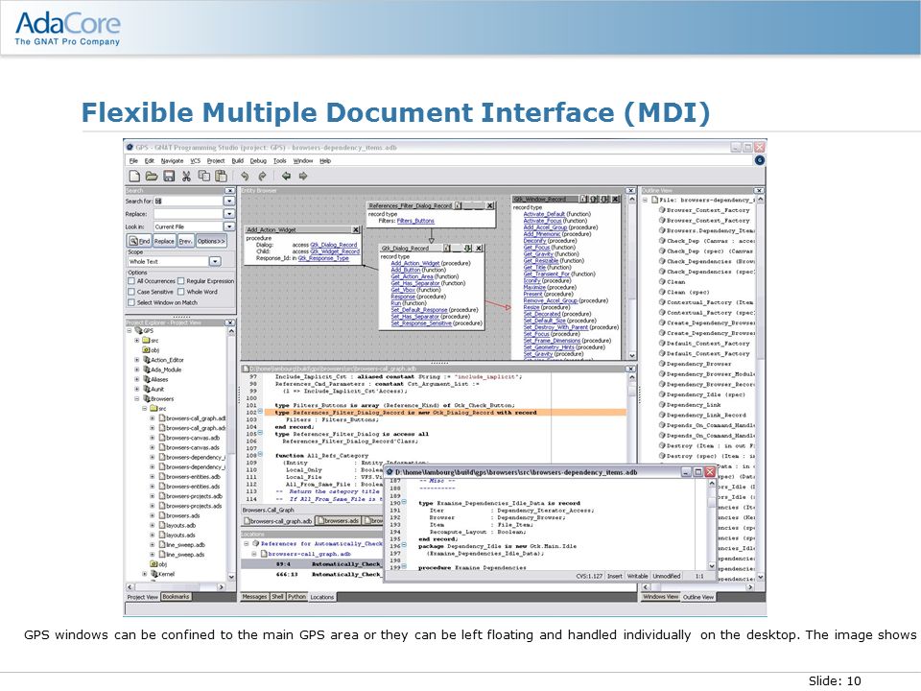This screenshot has height=691, width=921.
Task: Open the Debug menu
Action: (x=258, y=160)
